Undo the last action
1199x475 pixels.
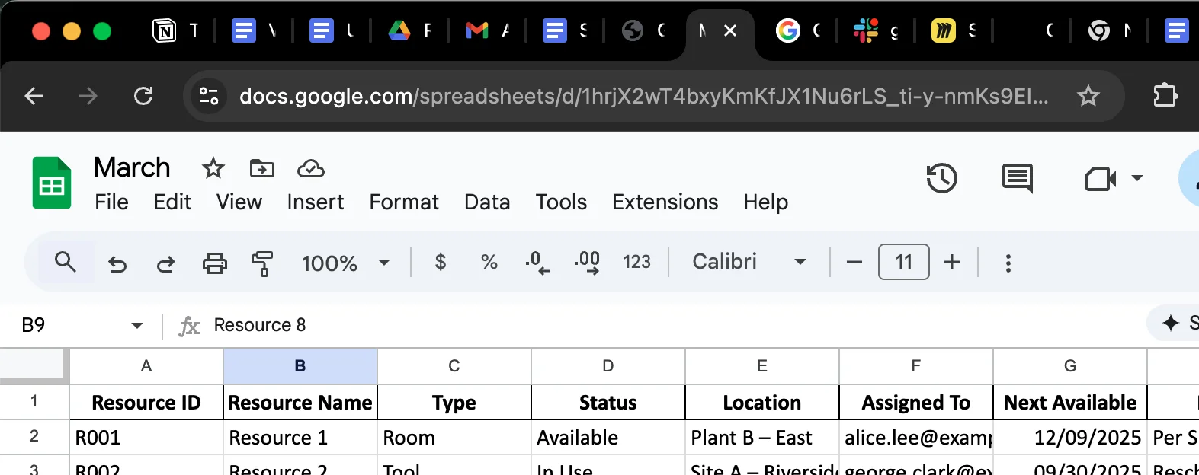pos(117,263)
